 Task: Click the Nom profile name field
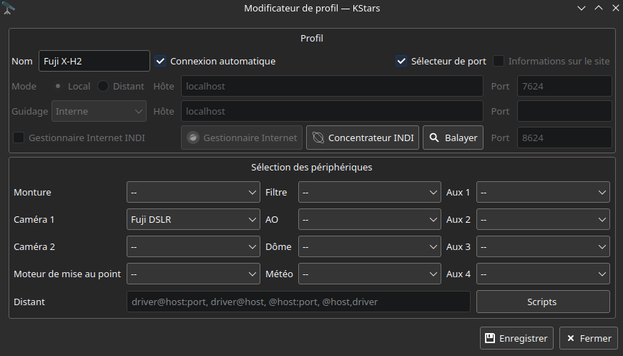[94, 61]
